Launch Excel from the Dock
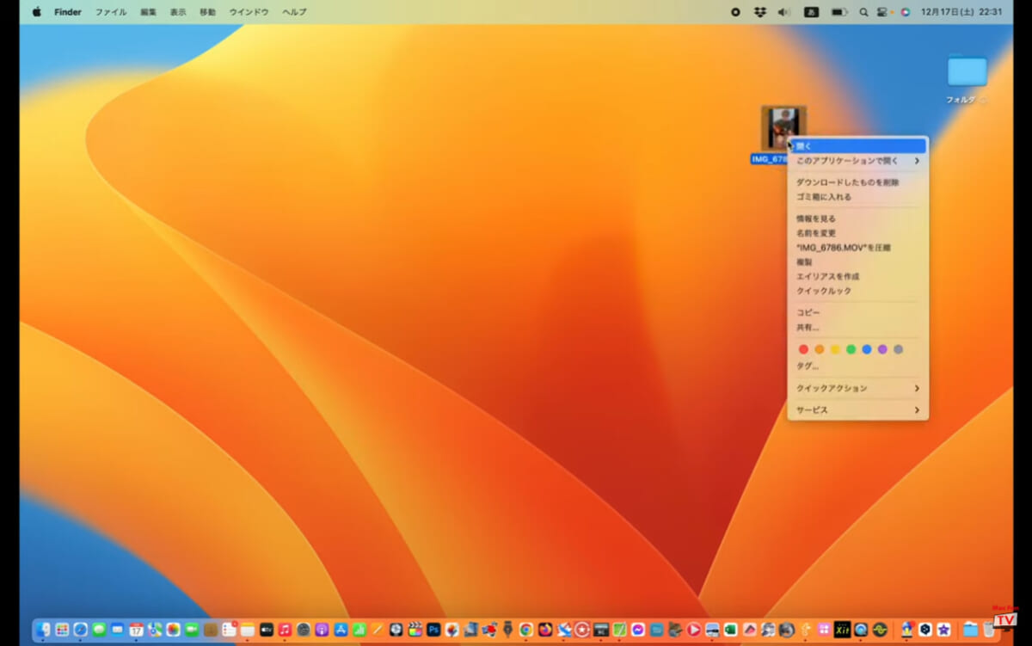 731,630
